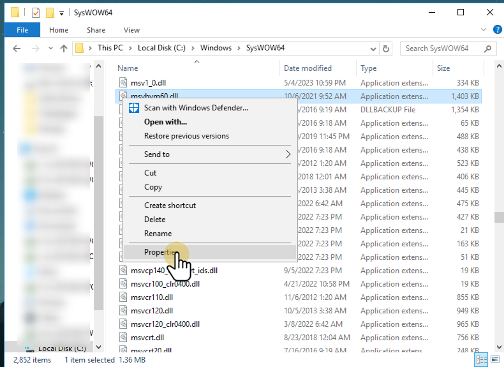
Task: Click file list scrollbar down arrow
Action: [499, 347]
